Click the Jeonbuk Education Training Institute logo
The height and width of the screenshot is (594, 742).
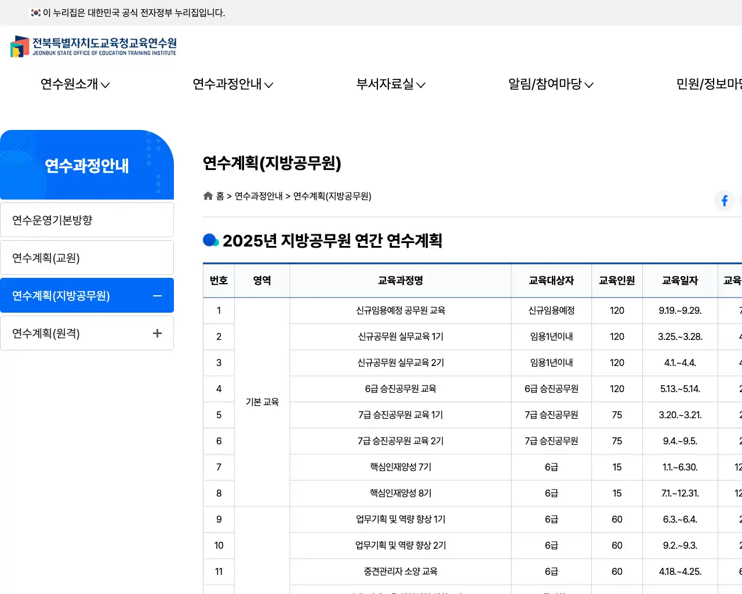click(x=93, y=46)
